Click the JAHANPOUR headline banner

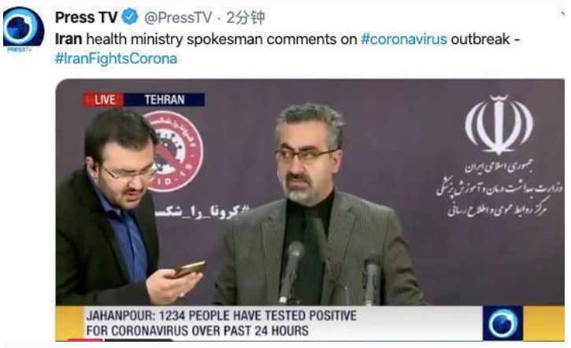pyautogui.click(x=269, y=323)
